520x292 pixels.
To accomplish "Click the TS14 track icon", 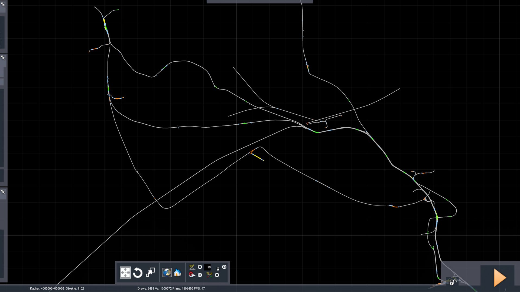I will click(x=209, y=275).
